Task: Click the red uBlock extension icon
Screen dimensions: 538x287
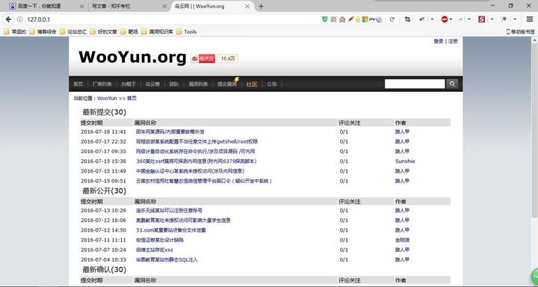Action: pyautogui.click(x=445, y=19)
